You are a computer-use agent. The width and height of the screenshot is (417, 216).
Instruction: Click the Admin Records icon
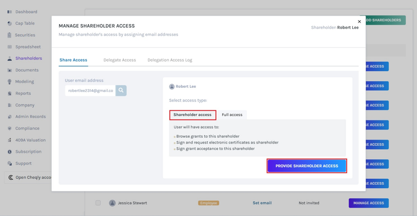[x=10, y=117]
